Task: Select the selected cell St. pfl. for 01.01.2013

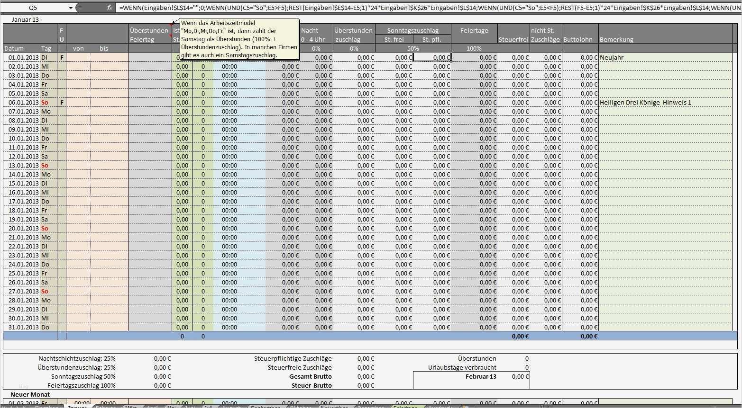Action: (x=432, y=57)
